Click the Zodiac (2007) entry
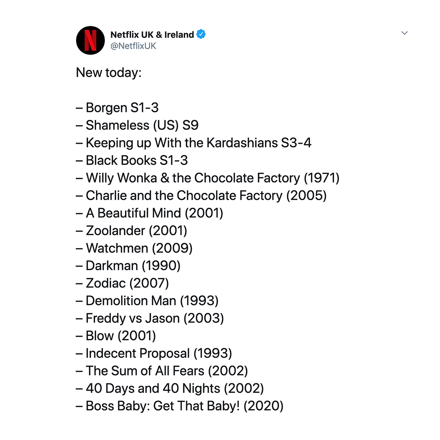 (122, 283)
